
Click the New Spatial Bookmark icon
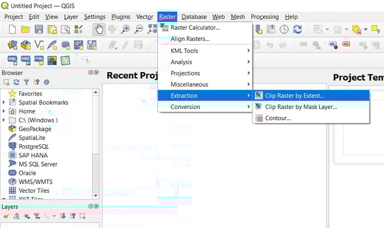click(258, 30)
